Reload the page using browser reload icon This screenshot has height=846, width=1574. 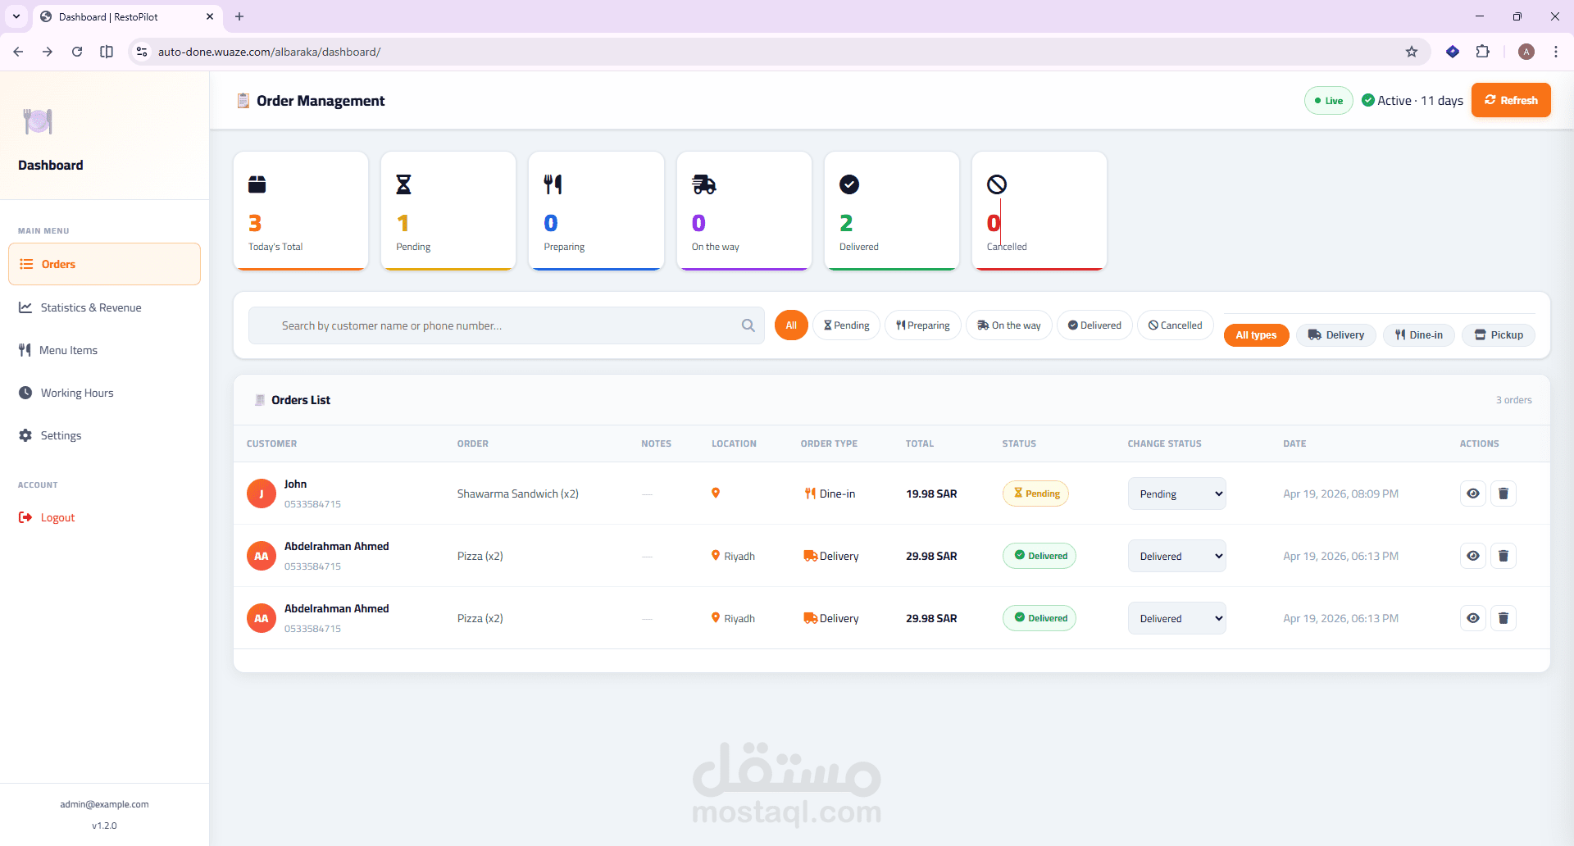tap(77, 52)
